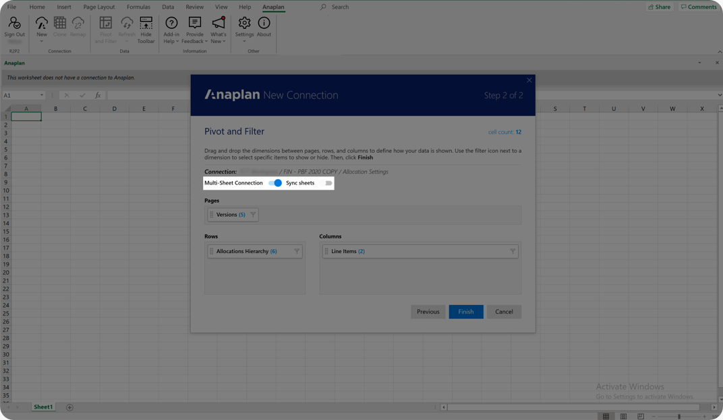The width and height of the screenshot is (723, 420).
Task: Switch to Normal view in status bar
Action: 606,416
